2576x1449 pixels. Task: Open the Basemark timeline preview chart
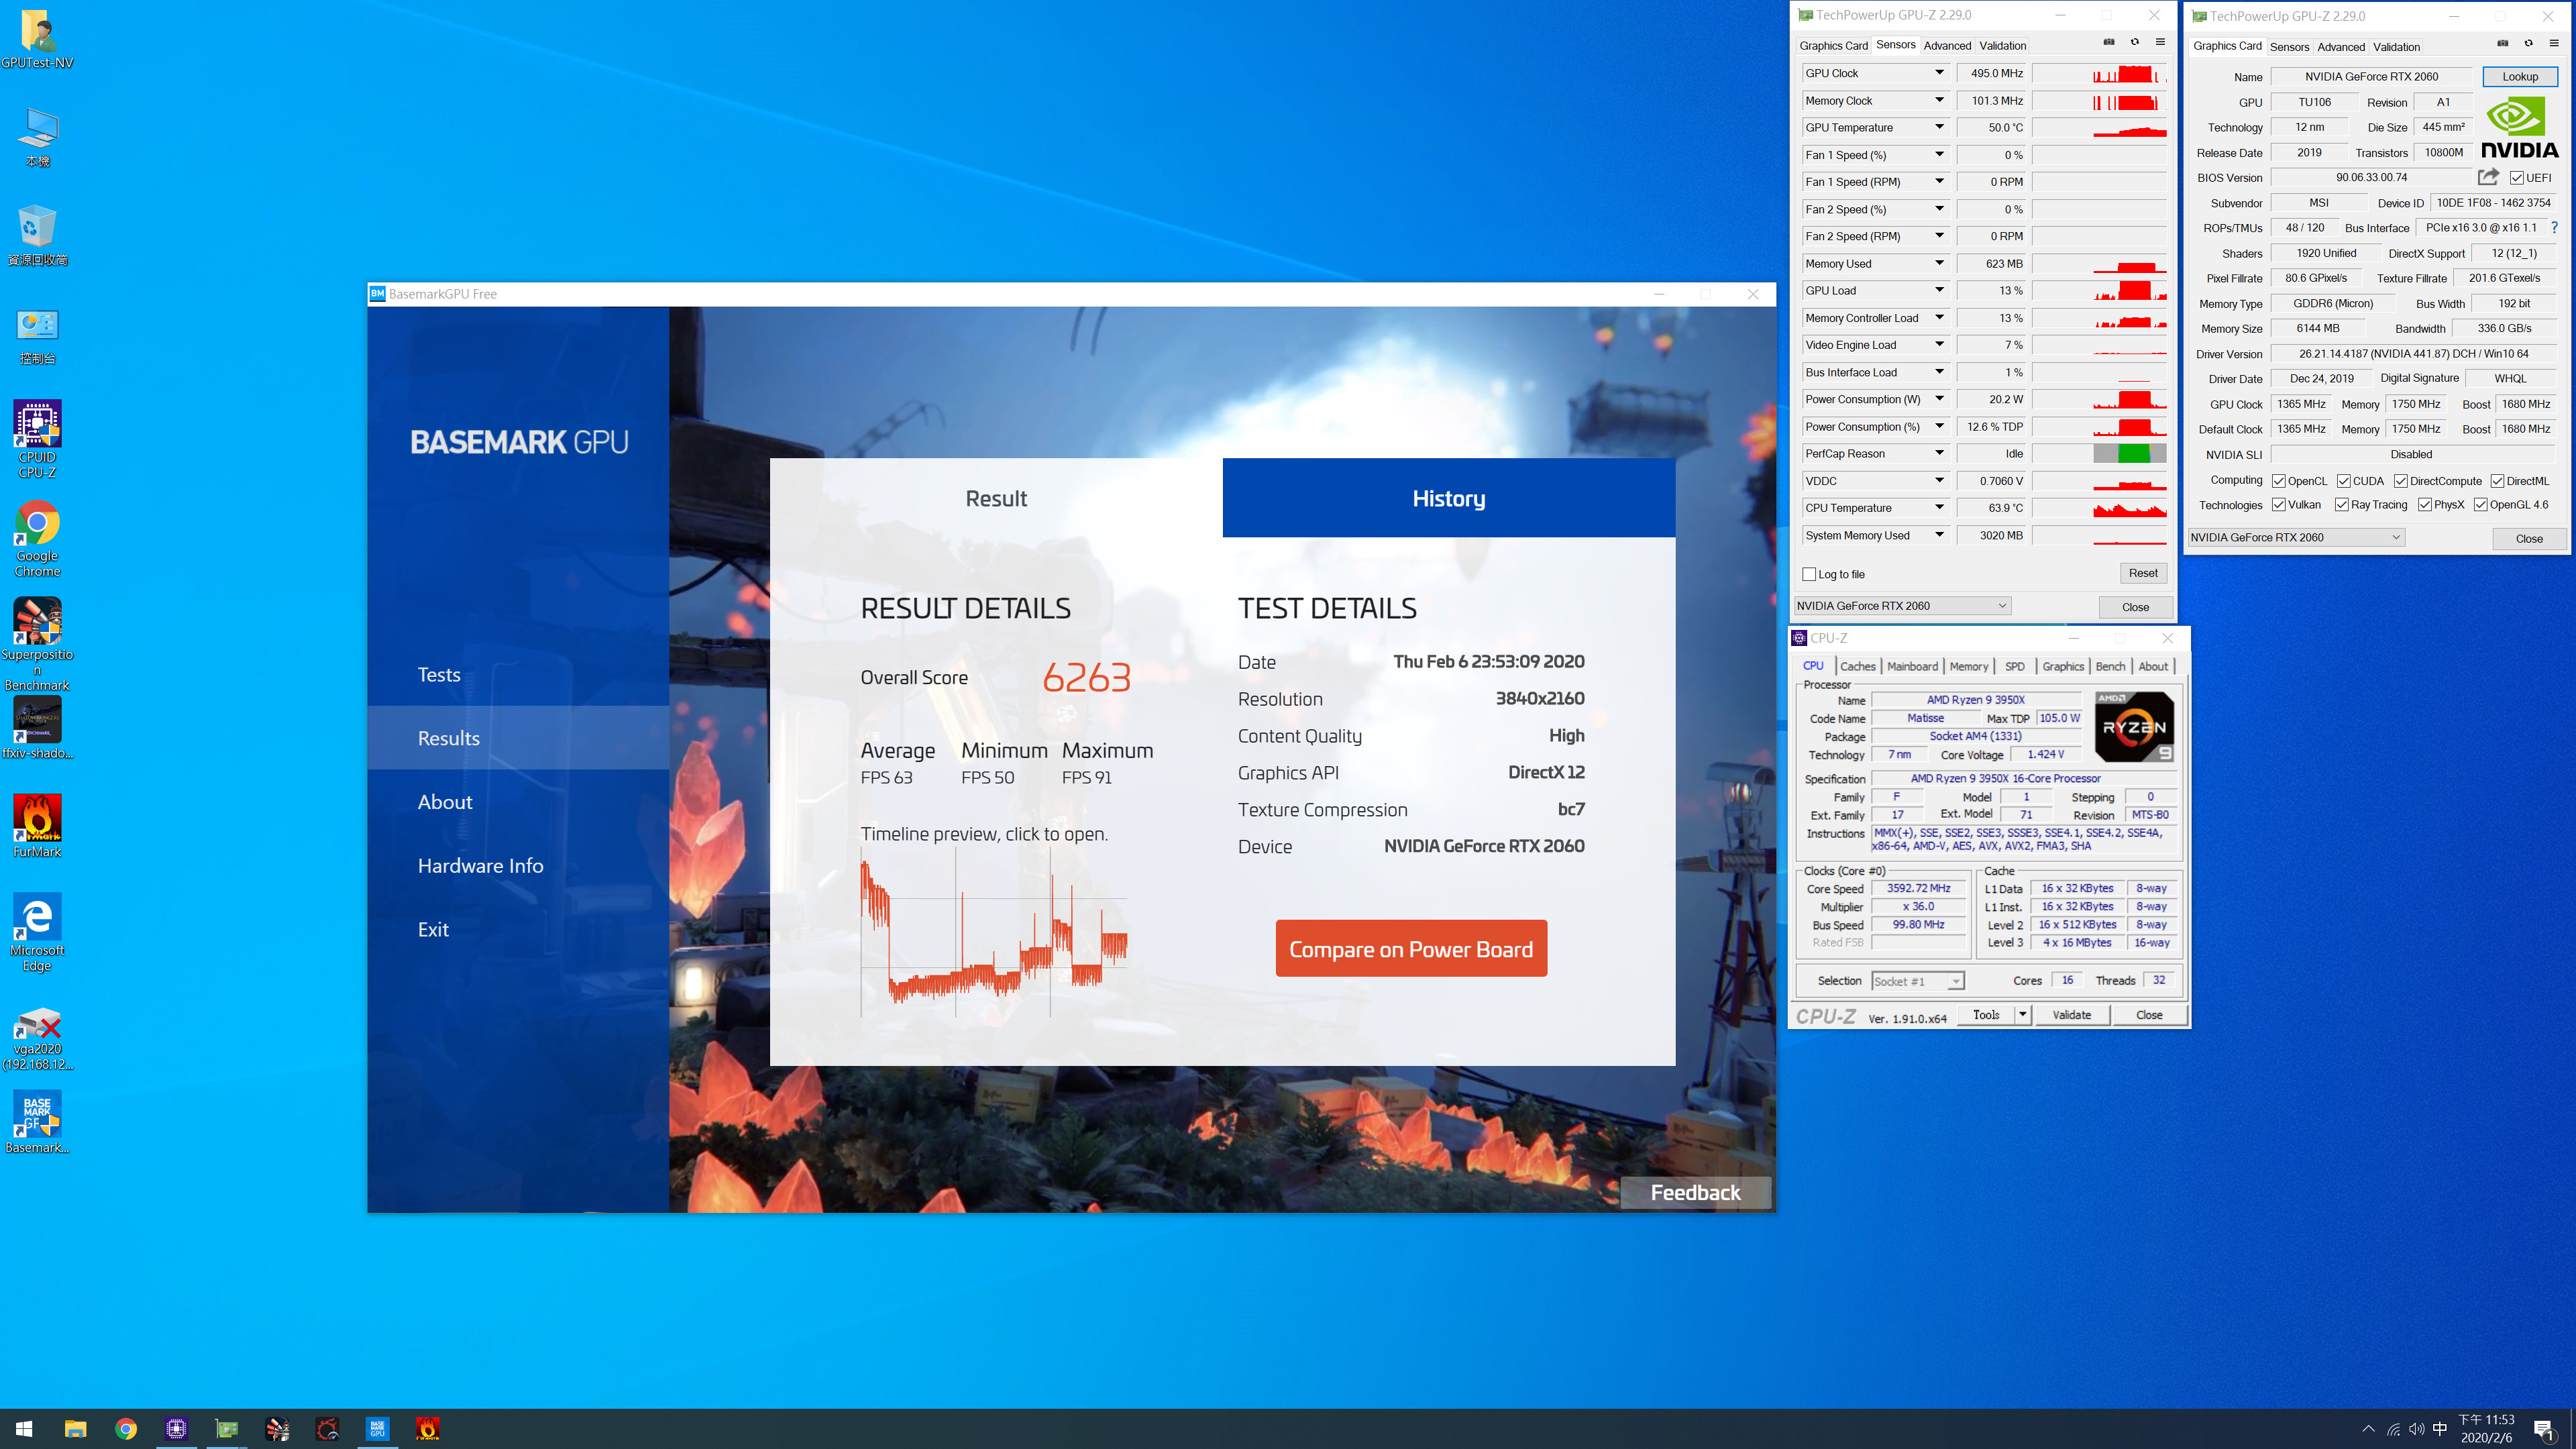click(994, 932)
